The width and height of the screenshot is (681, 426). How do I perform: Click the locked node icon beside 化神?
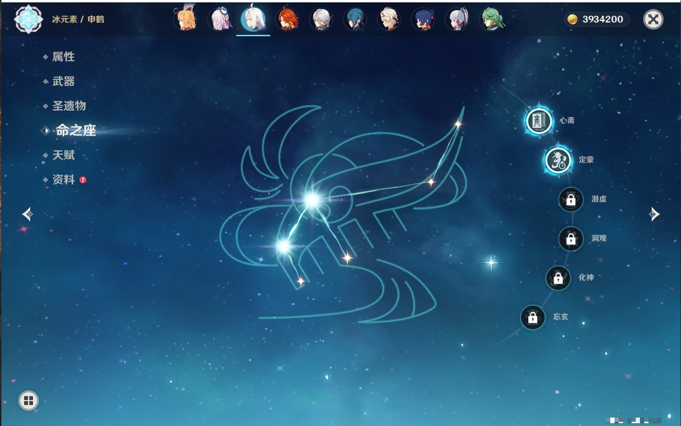(558, 278)
